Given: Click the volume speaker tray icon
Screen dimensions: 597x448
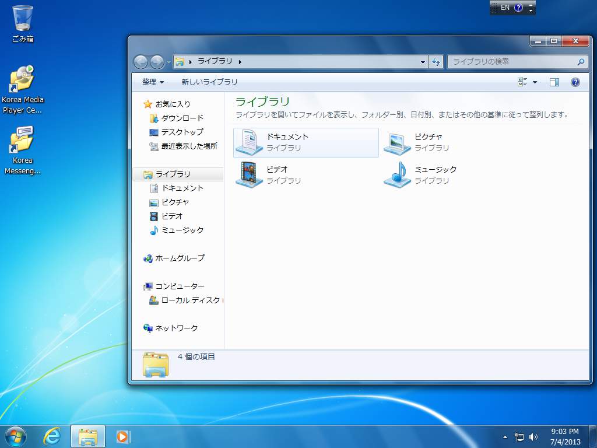Looking at the screenshot, I should click(x=533, y=437).
